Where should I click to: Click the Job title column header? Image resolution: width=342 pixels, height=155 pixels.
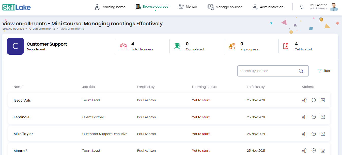tap(88, 87)
